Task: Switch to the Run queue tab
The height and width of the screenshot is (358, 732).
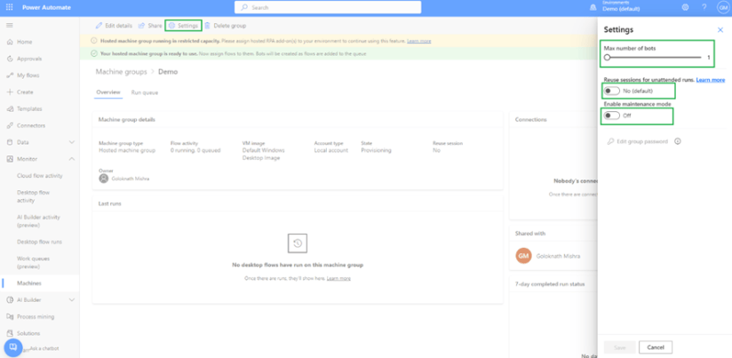Action: pos(145,92)
